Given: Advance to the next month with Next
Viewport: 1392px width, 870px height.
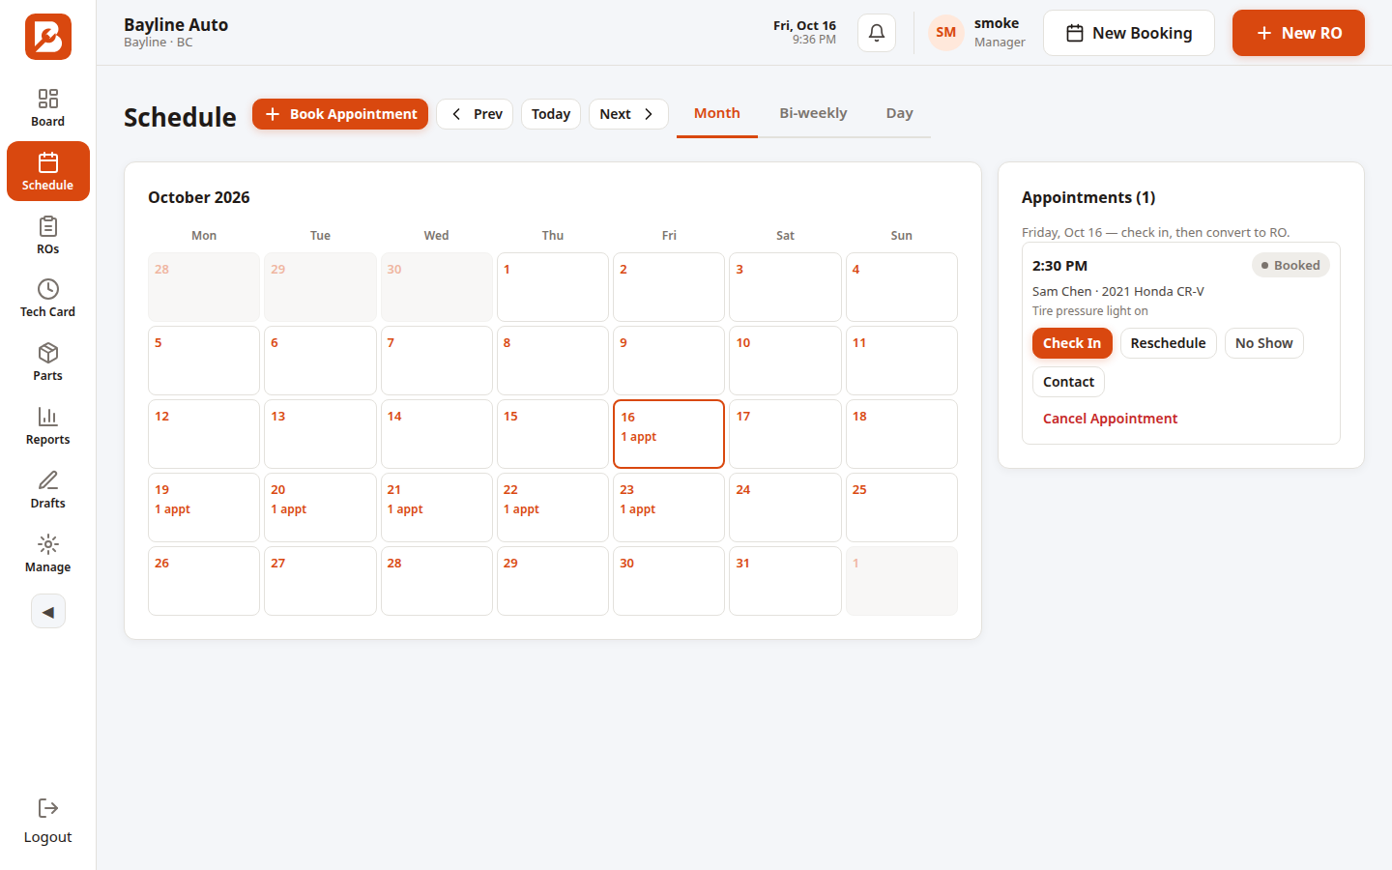Looking at the screenshot, I should point(628,114).
